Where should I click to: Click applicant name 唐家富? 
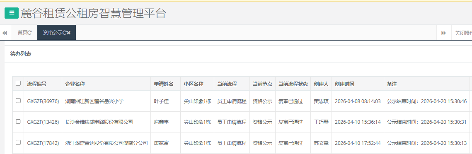tap(161, 143)
